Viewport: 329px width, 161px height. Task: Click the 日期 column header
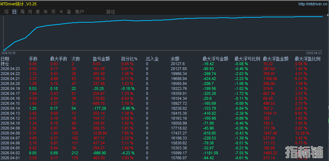pyautogui.click(x=5, y=59)
